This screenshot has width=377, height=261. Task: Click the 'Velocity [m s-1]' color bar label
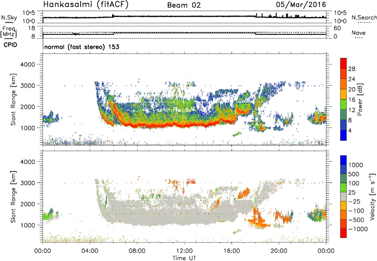coord(372,196)
